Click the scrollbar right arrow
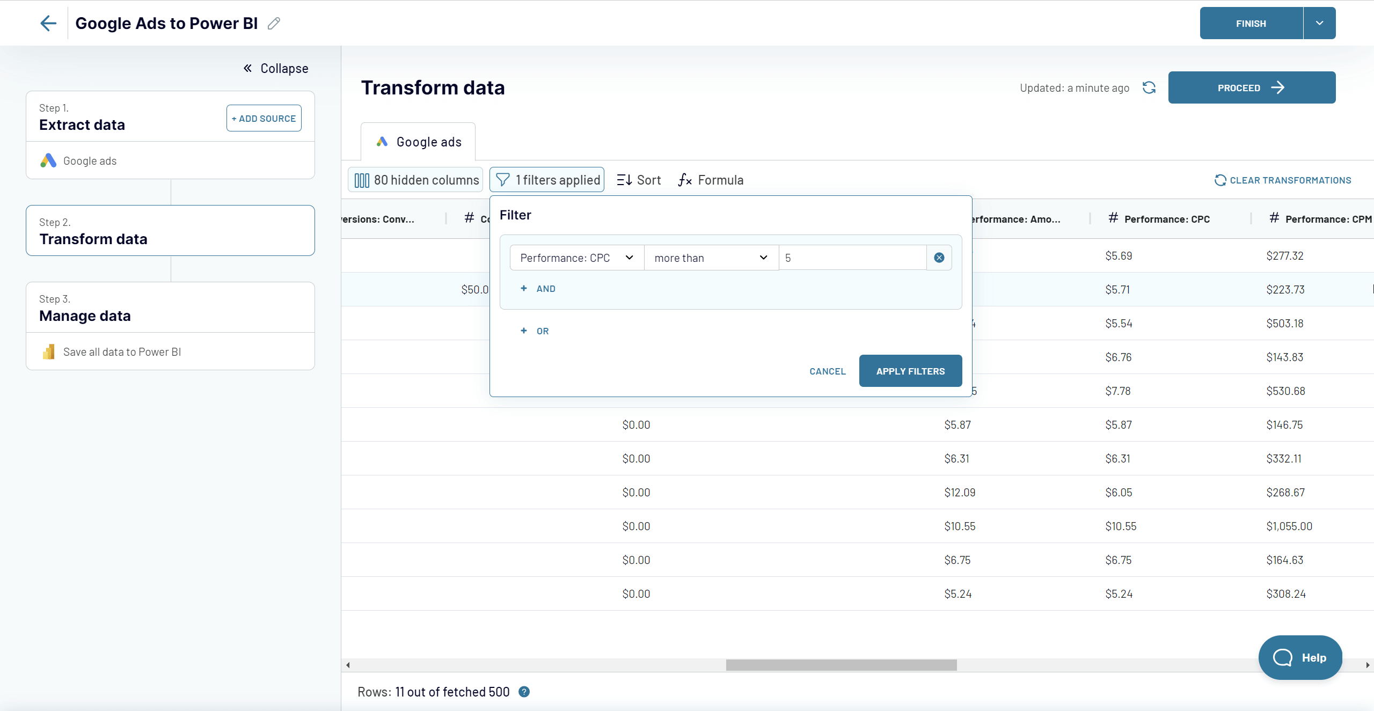 (1368, 665)
